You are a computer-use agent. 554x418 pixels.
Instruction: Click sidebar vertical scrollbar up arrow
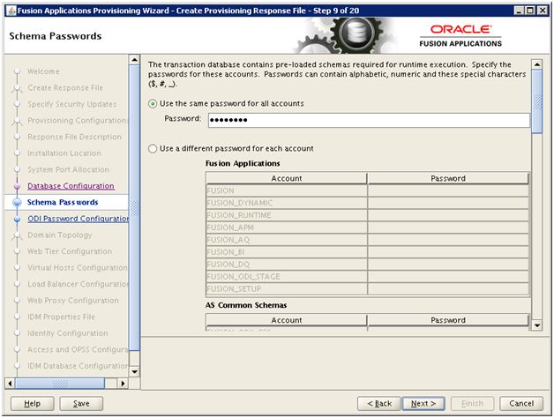click(x=134, y=59)
